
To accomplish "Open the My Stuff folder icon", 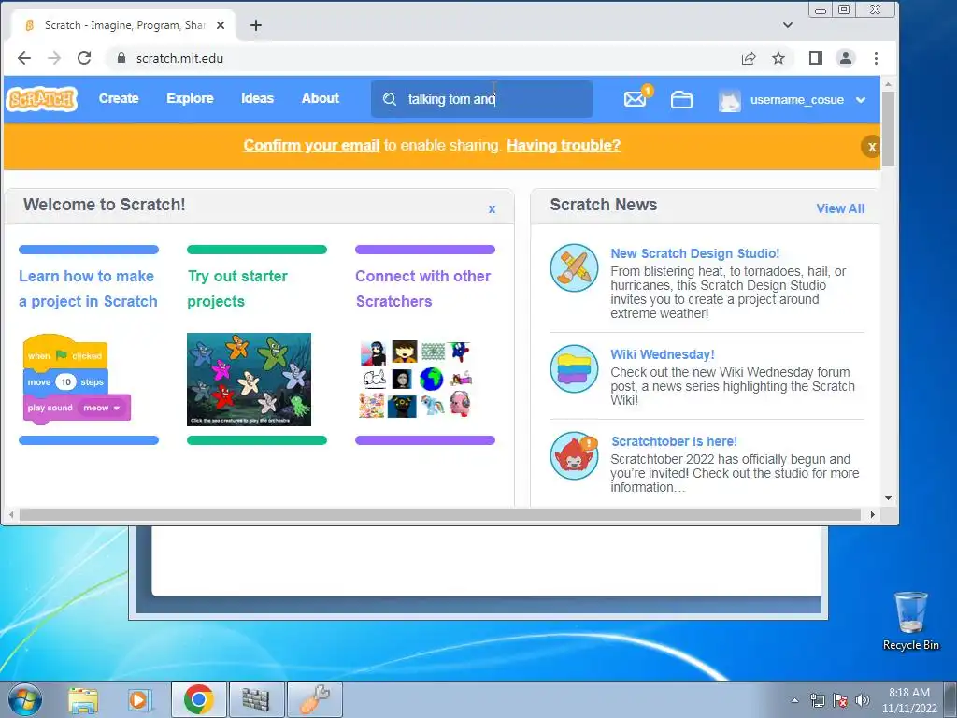I will tap(681, 99).
